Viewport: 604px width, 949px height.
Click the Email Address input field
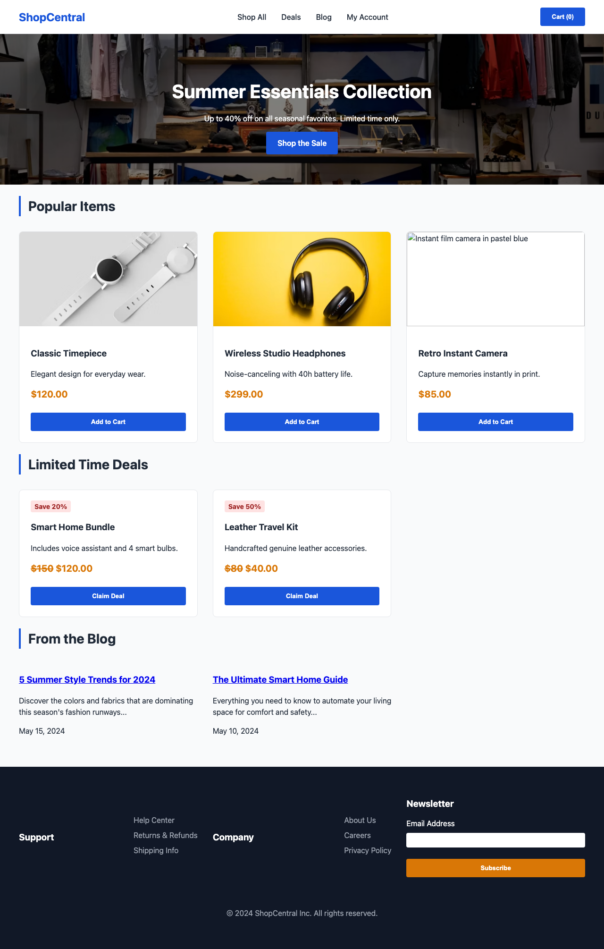tap(495, 840)
